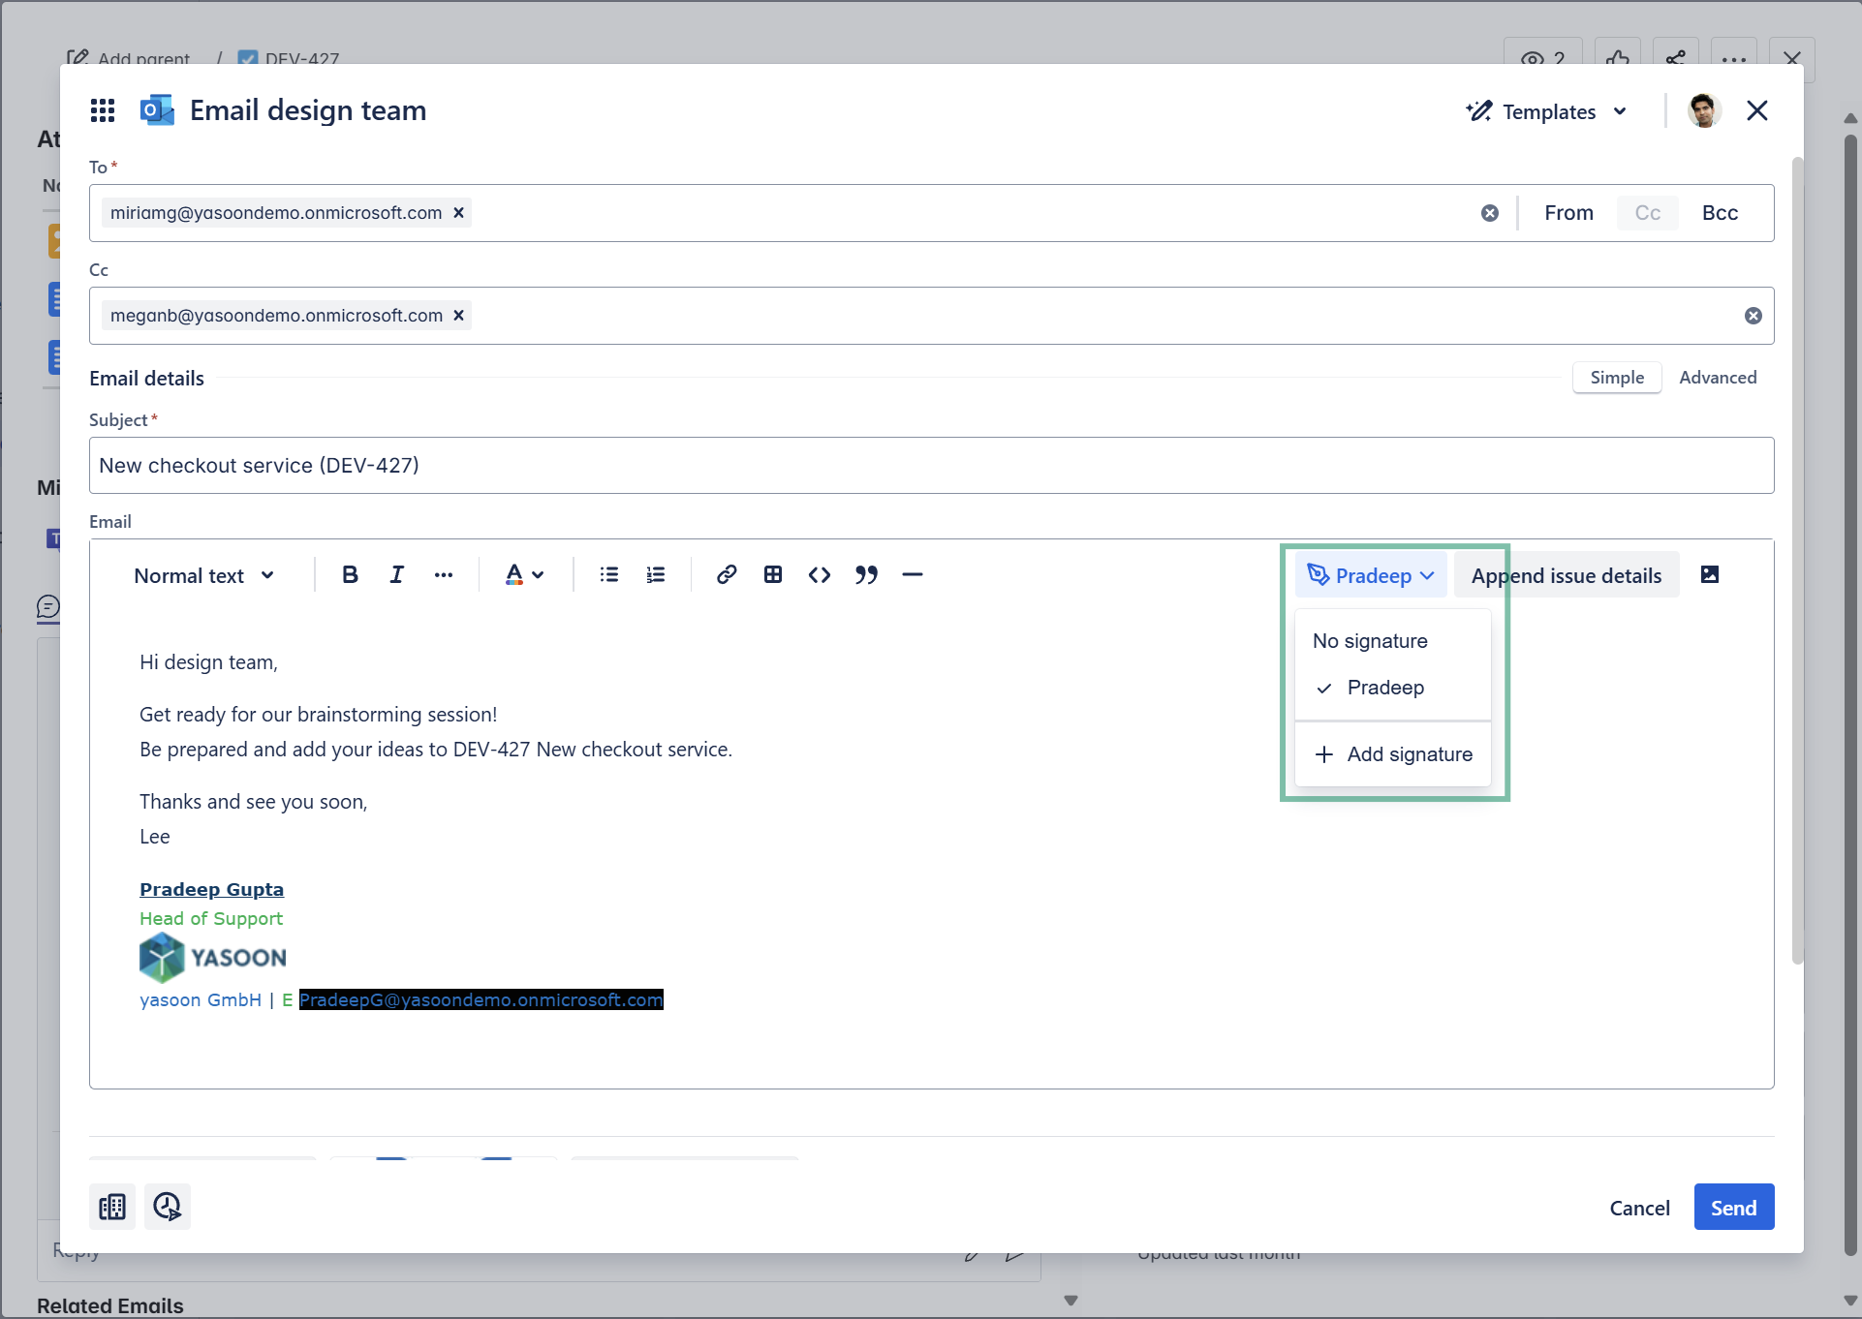Create a bulleted list
This screenshot has width=1862, height=1319.
608,575
